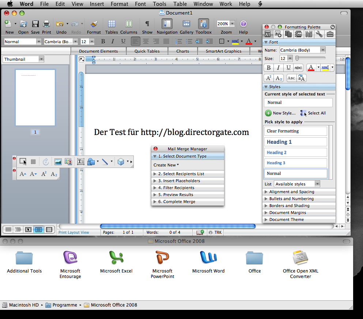Switch to SmartArt Graphics tab
The height and width of the screenshot is (319, 363).
point(223,51)
